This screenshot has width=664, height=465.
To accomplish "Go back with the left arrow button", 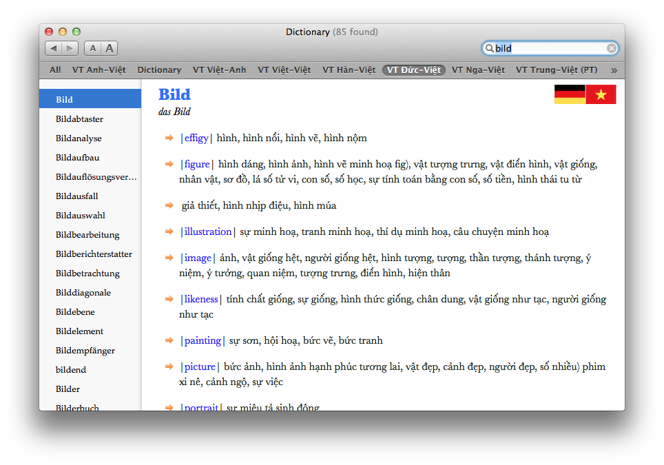I will pyautogui.click(x=53, y=48).
